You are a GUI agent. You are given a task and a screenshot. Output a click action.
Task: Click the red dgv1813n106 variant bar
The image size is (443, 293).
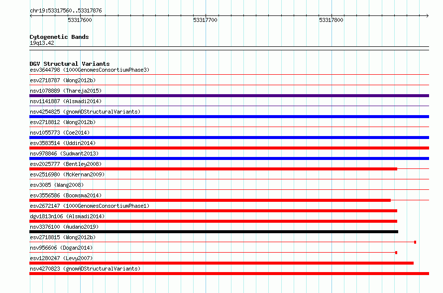coord(214,221)
